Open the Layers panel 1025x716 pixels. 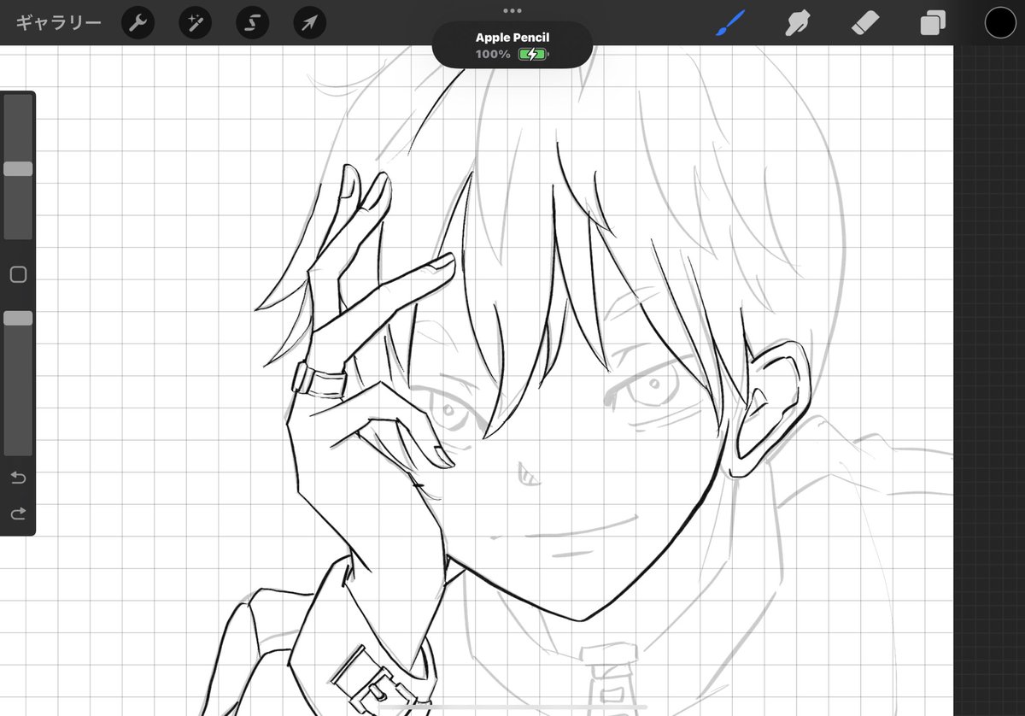pos(933,23)
